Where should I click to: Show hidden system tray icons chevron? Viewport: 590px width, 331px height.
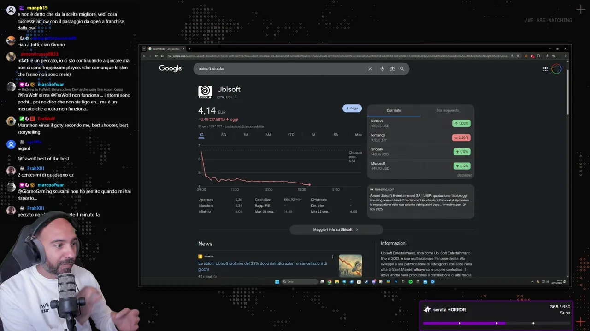click(532, 282)
